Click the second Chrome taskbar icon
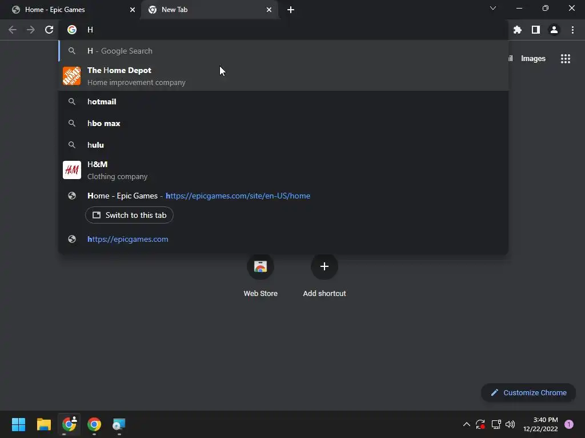The height and width of the screenshot is (438, 585). coord(94,424)
